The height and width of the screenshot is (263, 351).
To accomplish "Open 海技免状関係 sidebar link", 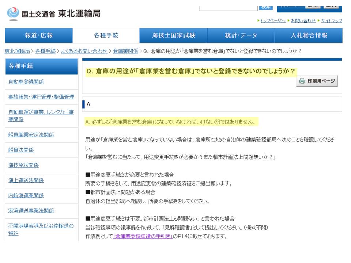I will (x=23, y=165).
